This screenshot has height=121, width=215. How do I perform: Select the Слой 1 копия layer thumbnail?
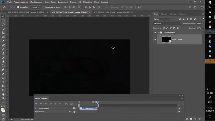click(166, 40)
